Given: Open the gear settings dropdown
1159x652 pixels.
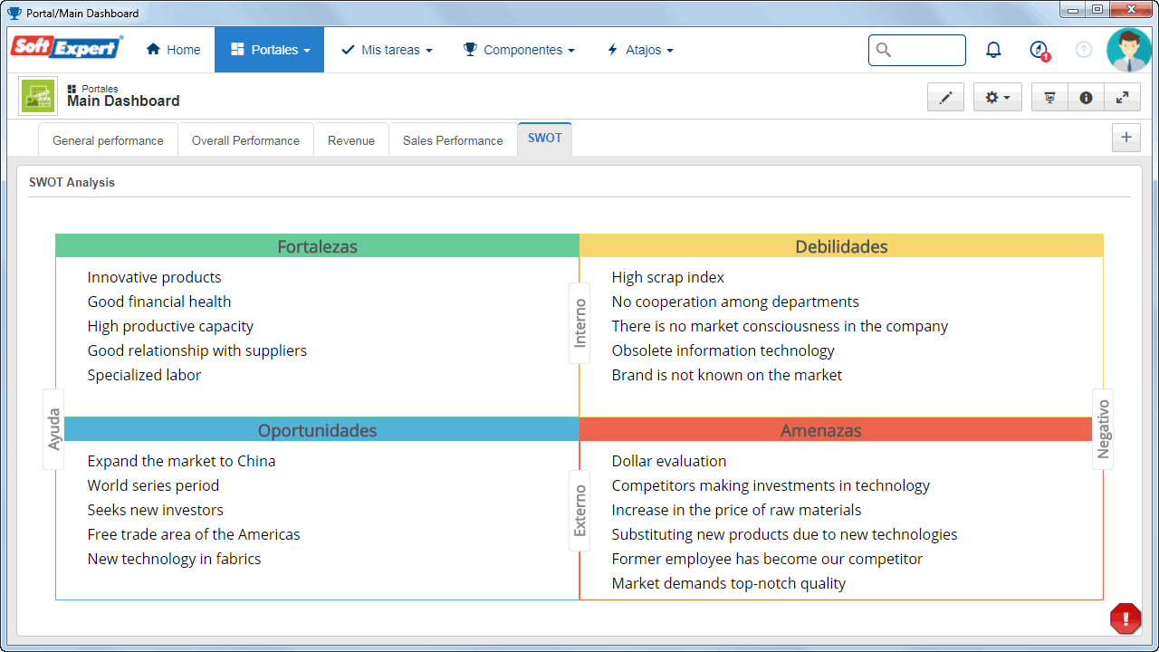Looking at the screenshot, I should 998,98.
